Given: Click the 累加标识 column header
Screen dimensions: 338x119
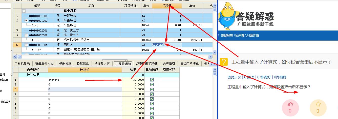Looking at the screenshot, I should point(152,70).
